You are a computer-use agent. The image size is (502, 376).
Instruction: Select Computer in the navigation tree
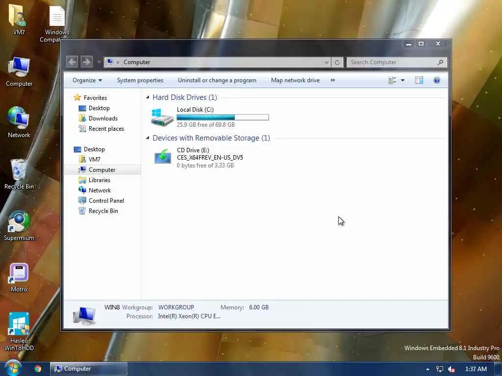[x=102, y=170]
